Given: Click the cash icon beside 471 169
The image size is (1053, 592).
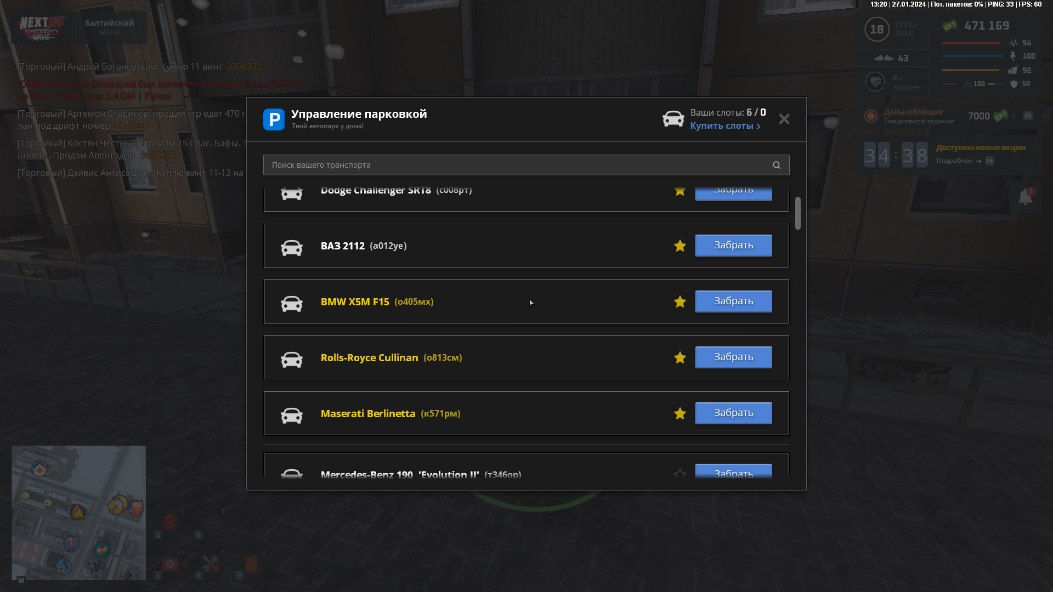Looking at the screenshot, I should point(950,25).
